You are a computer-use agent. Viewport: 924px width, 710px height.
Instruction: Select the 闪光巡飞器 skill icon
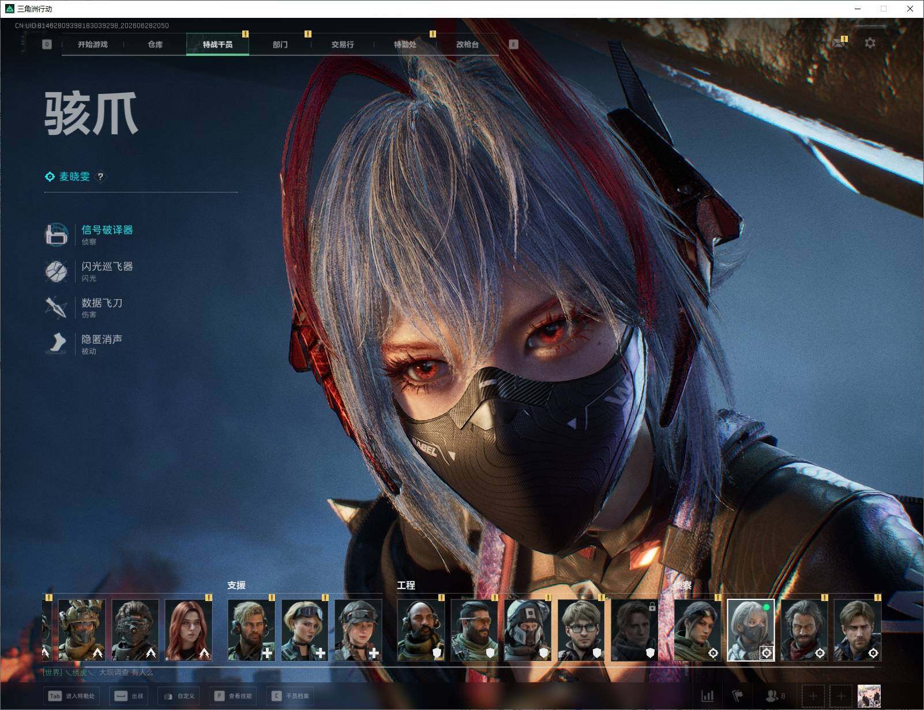[x=57, y=271]
